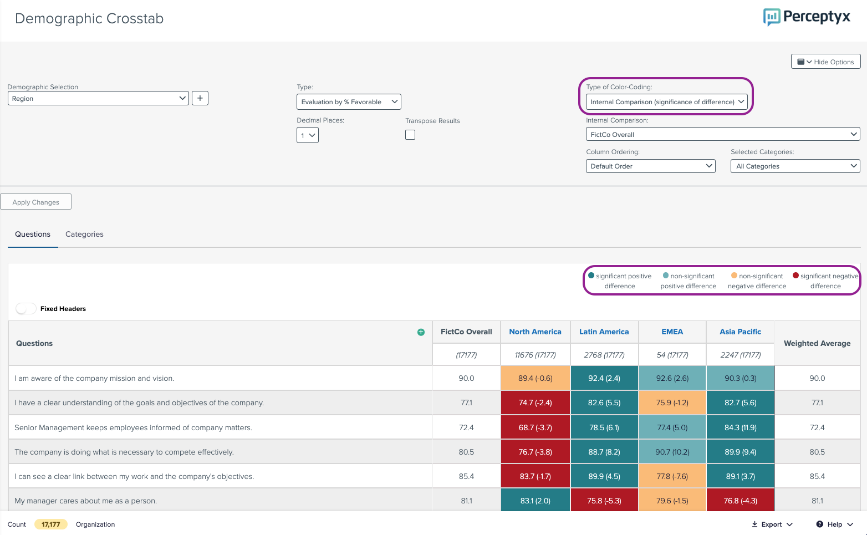The height and width of the screenshot is (535, 867).
Task: Click the EMEA cell 90.7 (10.2)
Action: [x=672, y=452]
